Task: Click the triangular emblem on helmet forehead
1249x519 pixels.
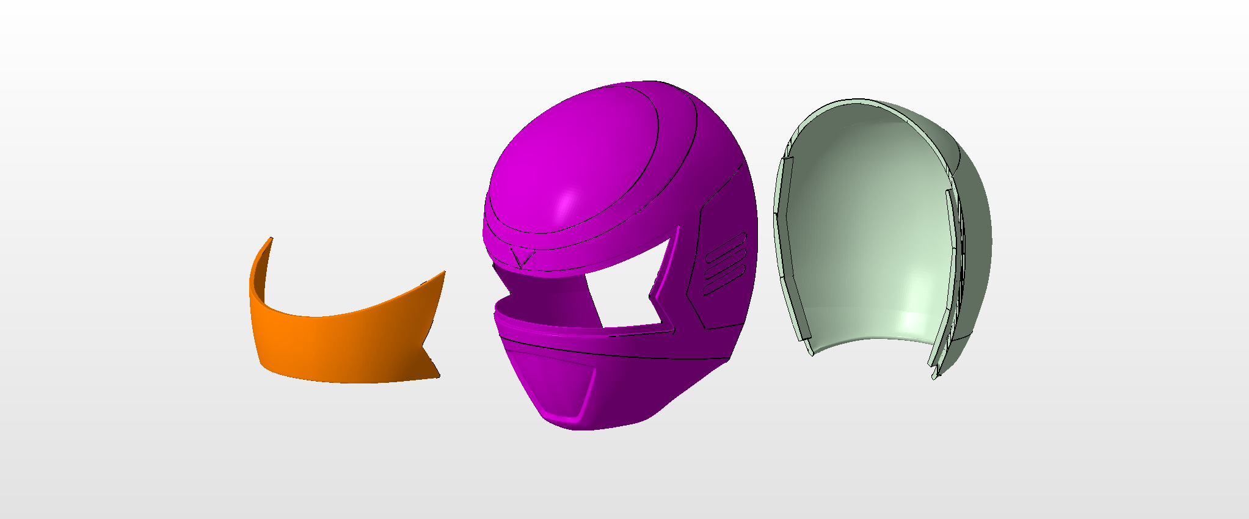Action: click(x=522, y=256)
